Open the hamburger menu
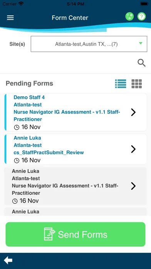The height and width of the screenshot is (269, 151). tap(10, 17)
